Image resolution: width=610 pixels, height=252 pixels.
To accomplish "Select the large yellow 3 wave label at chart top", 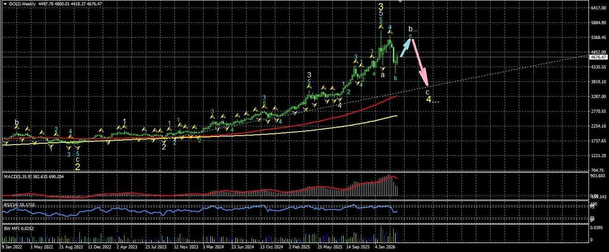I will pos(381,7).
